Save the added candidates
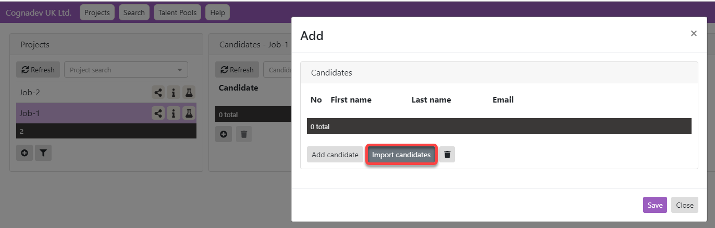The height and width of the screenshot is (228, 715). tap(655, 205)
